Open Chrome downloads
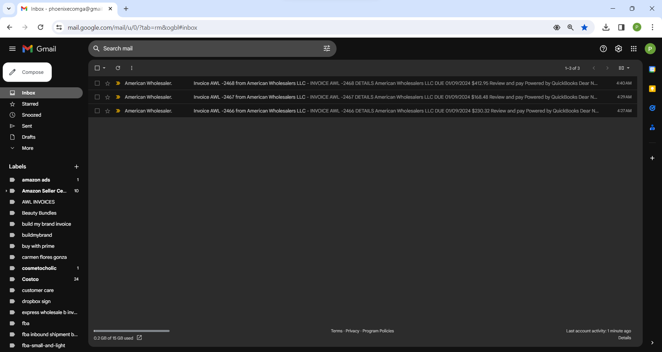This screenshot has width=662, height=352. 606,28
